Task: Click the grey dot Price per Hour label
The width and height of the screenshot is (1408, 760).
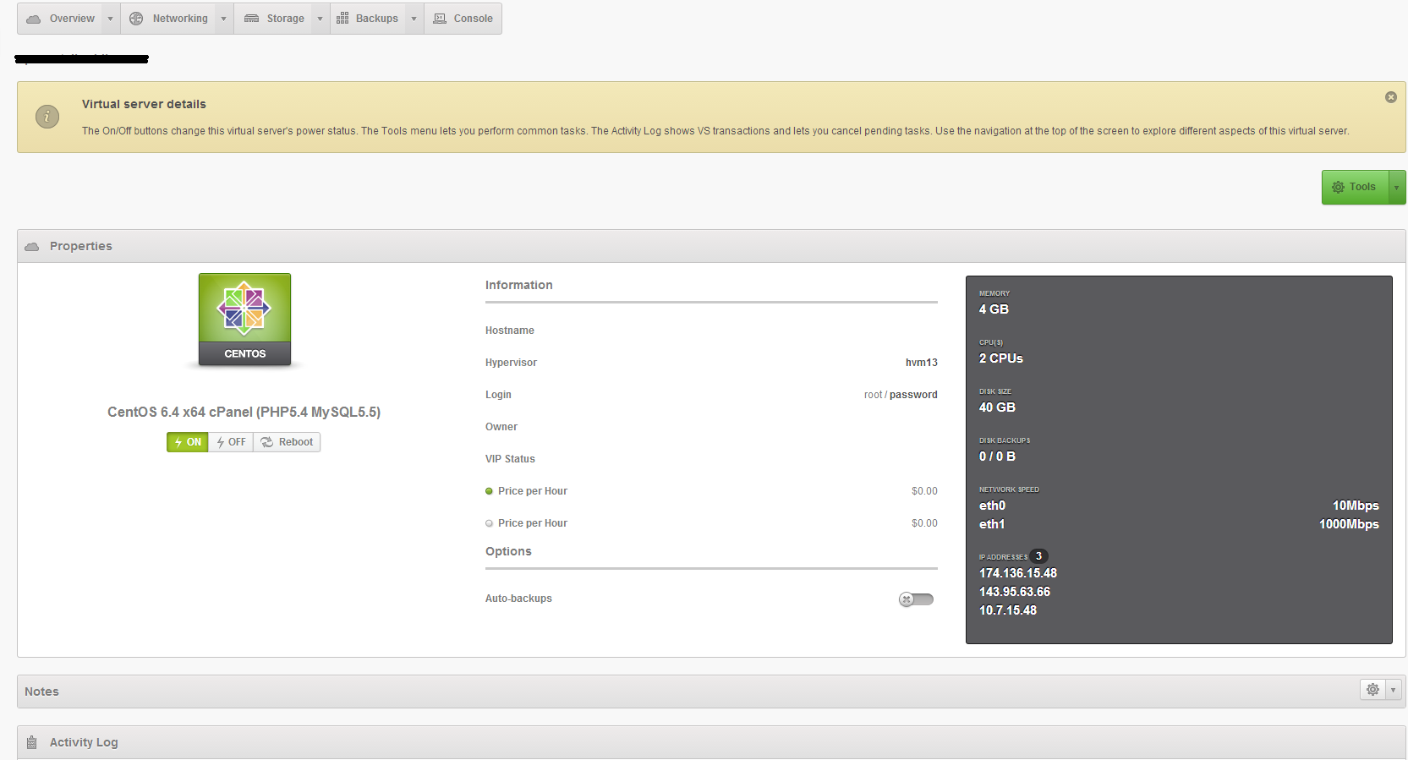Action: point(533,523)
